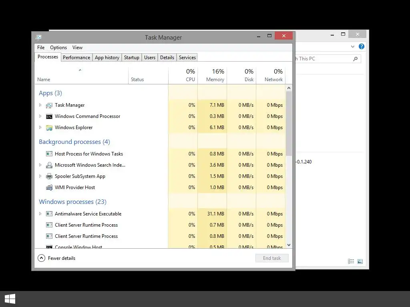Image resolution: width=410 pixels, height=307 pixels.
Task: Sort by the Memory column header
Action: [212, 76]
